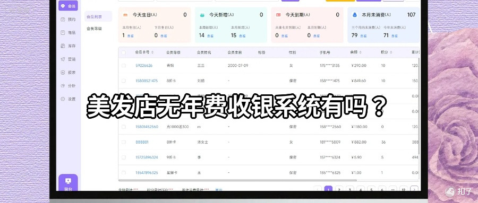The image size is (478, 203).
Task: Click 显示 link beside 累计消费总计
Action: click(x=219, y=190)
